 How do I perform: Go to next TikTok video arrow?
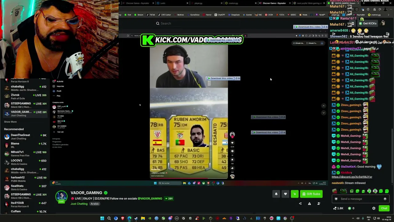pos(323,113)
